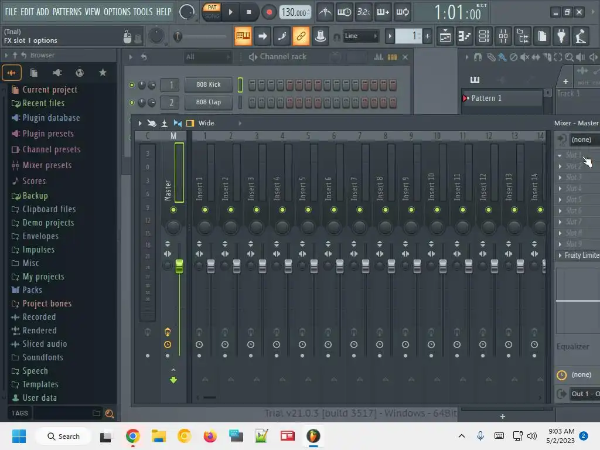Click the Record button
The height and width of the screenshot is (450, 600).
tap(269, 12)
